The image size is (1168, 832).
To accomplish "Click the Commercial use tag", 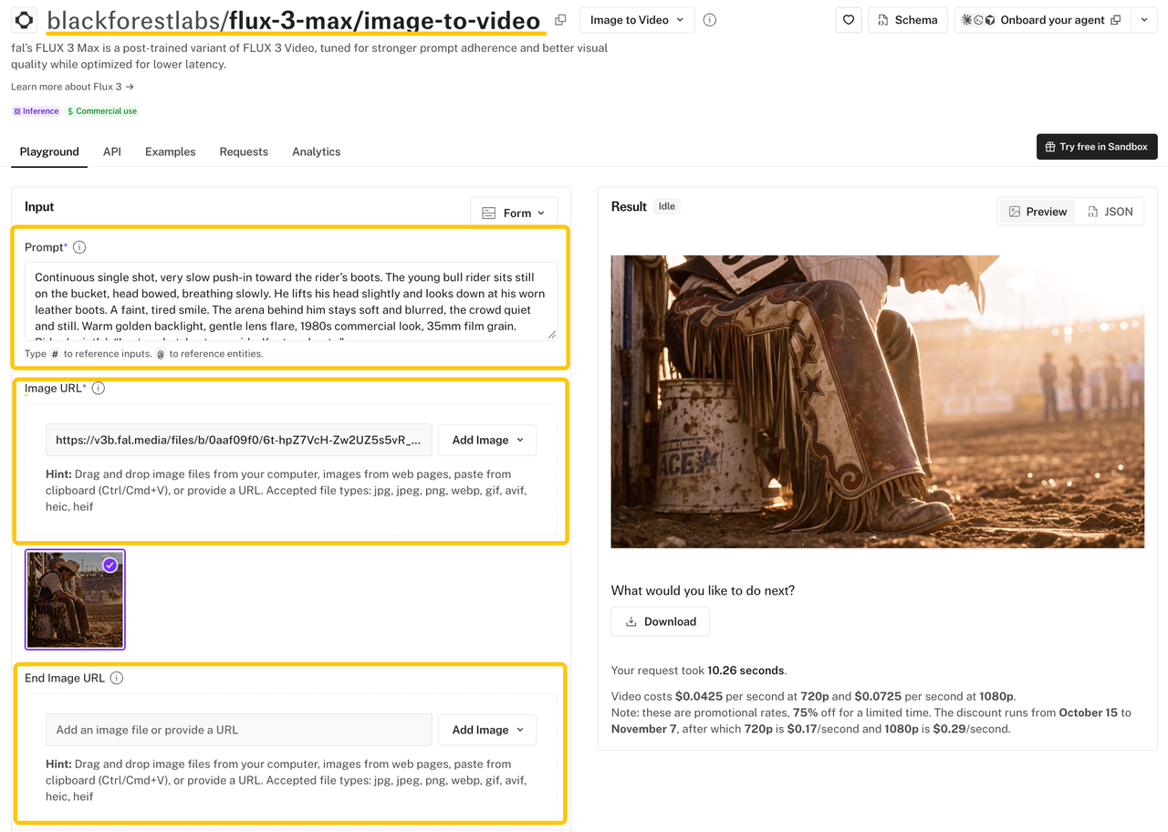I will point(102,111).
